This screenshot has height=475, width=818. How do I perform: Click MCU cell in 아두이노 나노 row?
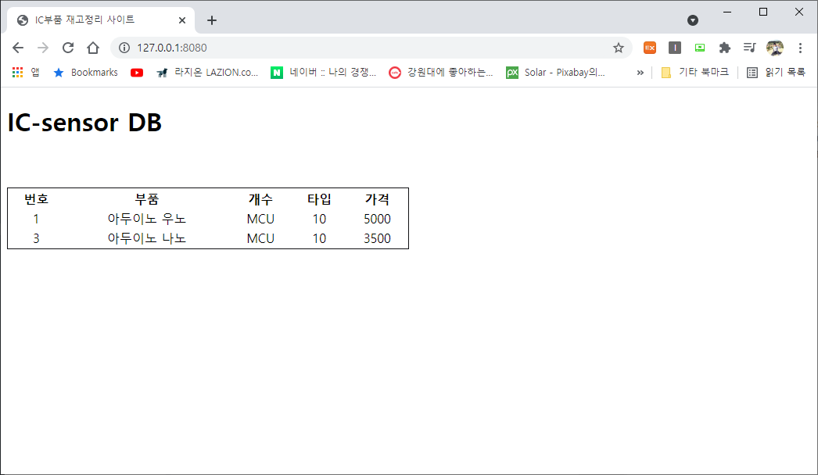click(x=260, y=238)
